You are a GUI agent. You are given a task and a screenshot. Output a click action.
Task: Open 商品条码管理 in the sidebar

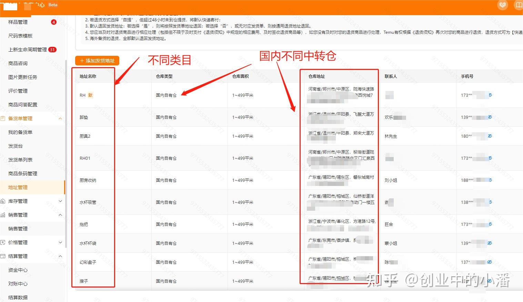[x=23, y=174]
